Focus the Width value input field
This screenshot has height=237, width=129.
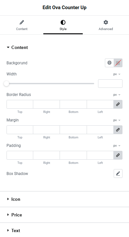coord(110,84)
